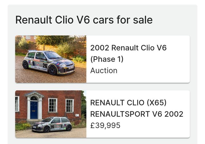Click the silver car in the second photo
The width and height of the screenshot is (205, 144).
point(53,124)
